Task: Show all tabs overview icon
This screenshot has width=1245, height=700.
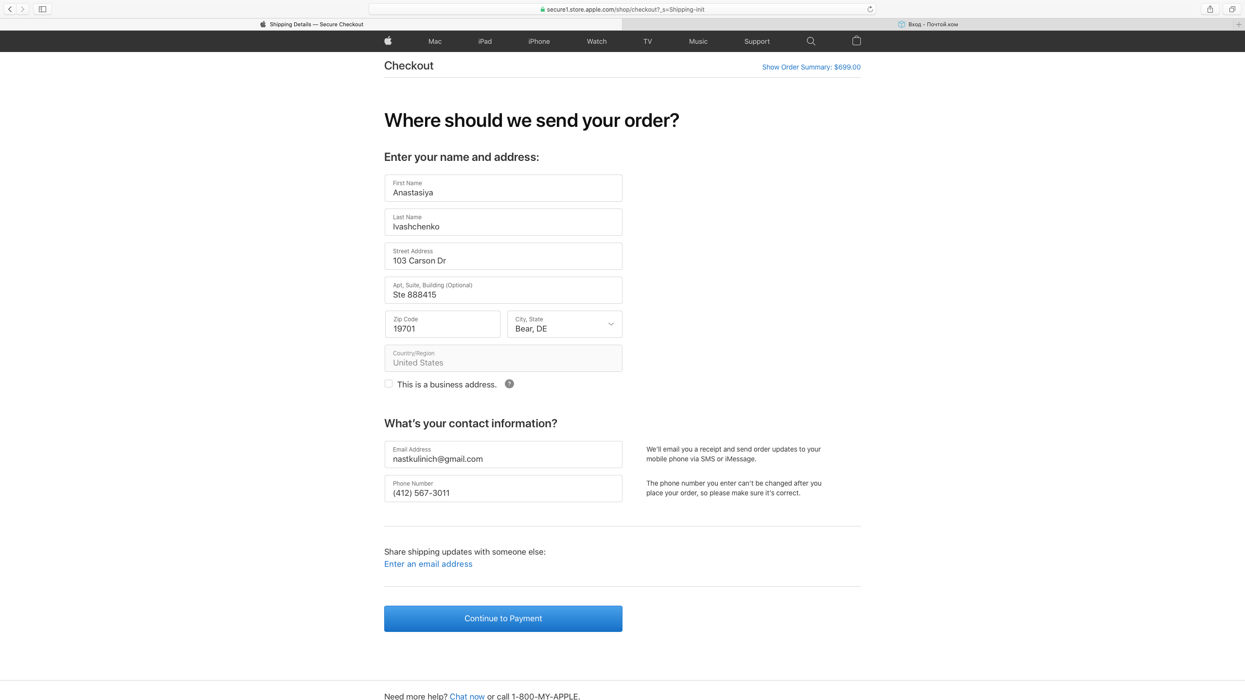Action: [x=1232, y=9]
